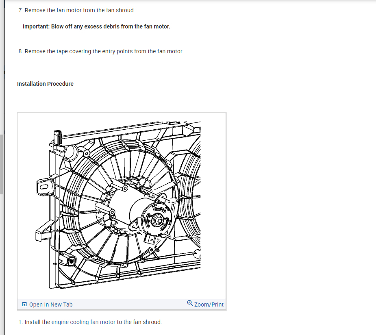Click the fan shroud diagram image

point(122,205)
